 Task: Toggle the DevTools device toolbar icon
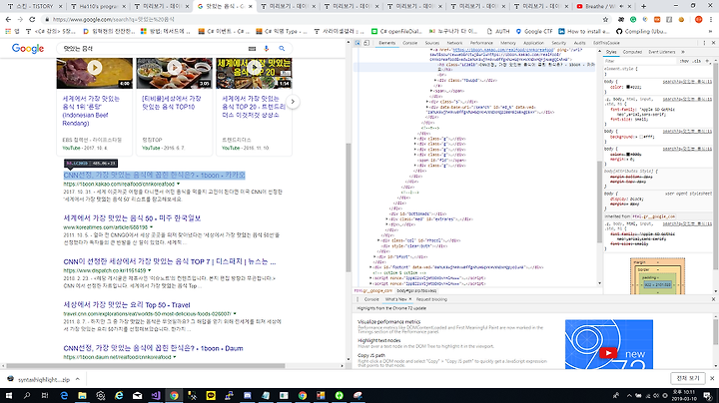(366, 43)
